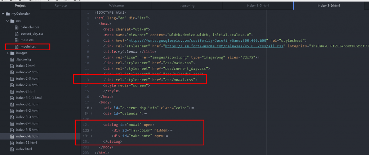Open index-2-2.html in the tree
The width and height of the screenshot is (369, 155).
[x=27, y=72]
